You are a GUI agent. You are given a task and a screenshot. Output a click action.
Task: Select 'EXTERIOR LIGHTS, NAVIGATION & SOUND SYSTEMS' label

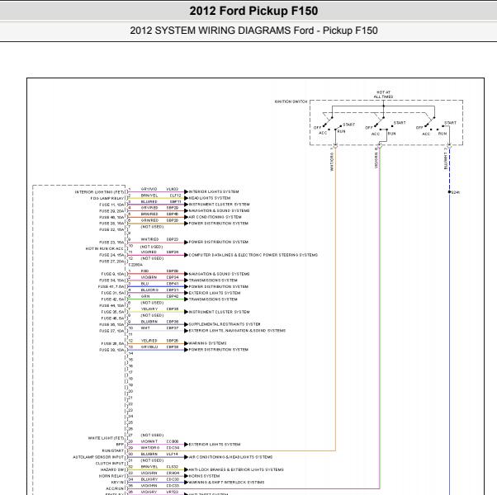237,331
